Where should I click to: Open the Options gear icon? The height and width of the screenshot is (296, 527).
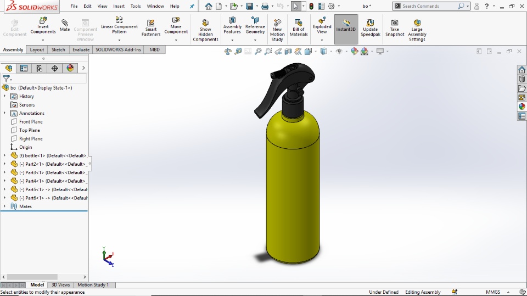332,6
